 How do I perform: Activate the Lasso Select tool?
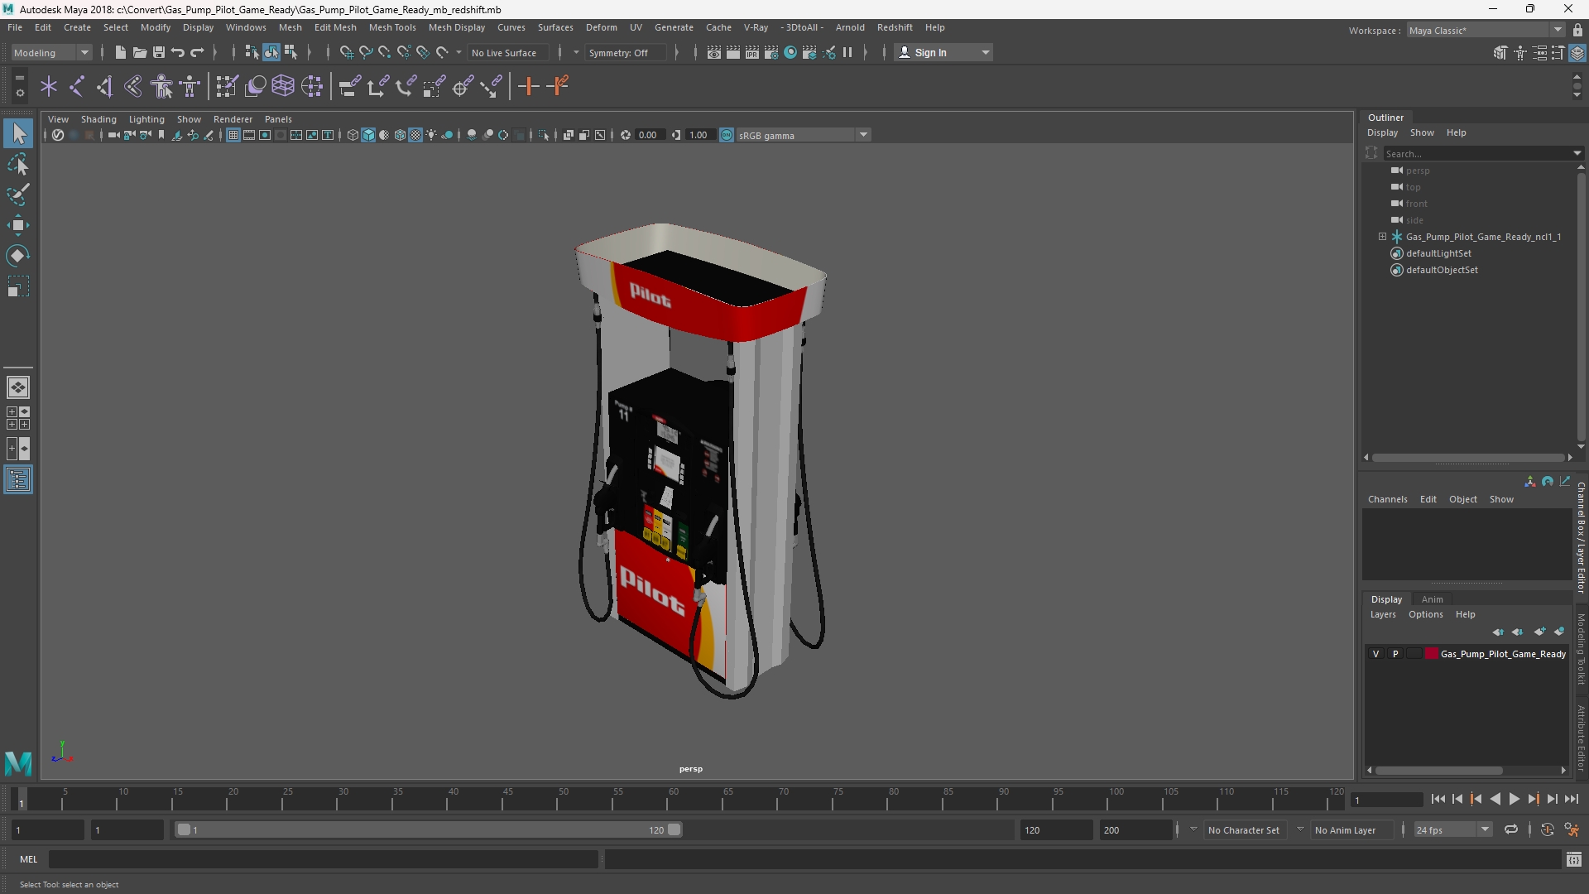[x=18, y=164]
